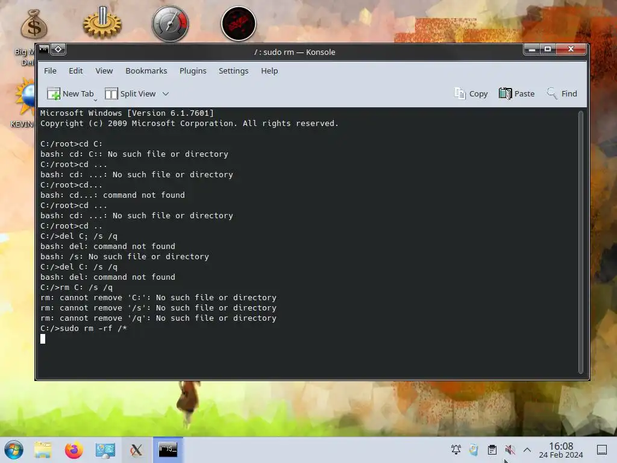The width and height of the screenshot is (617, 463).
Task: Click the 'C:/>del C; /s /q' line
Action: [79, 236]
